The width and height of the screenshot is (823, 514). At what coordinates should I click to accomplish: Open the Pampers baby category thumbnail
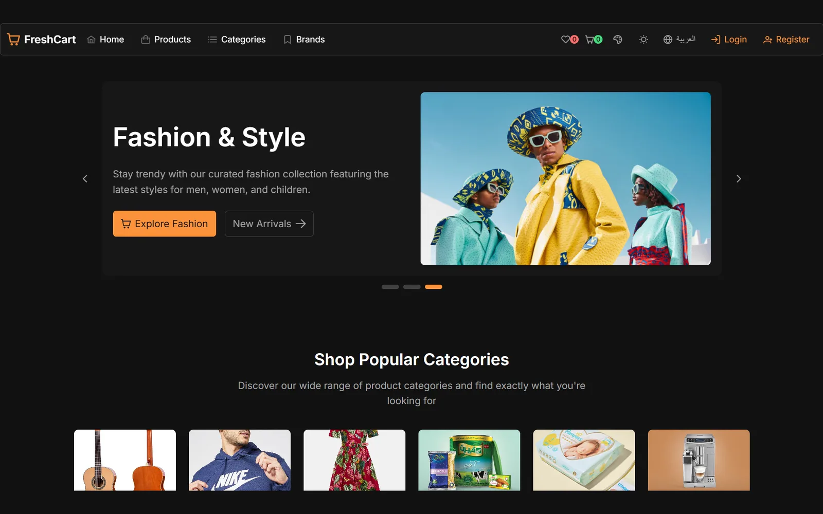584,460
